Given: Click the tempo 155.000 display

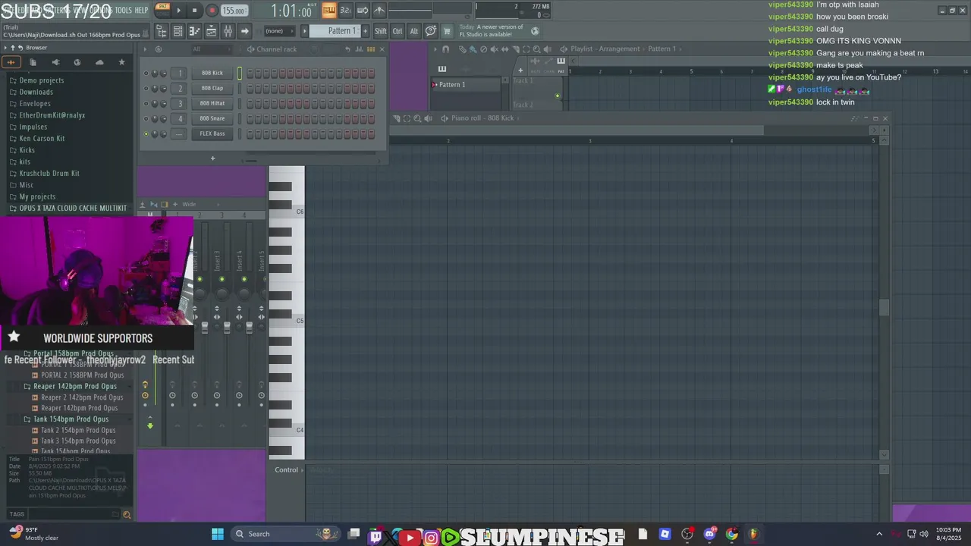Looking at the screenshot, I should [x=234, y=11].
